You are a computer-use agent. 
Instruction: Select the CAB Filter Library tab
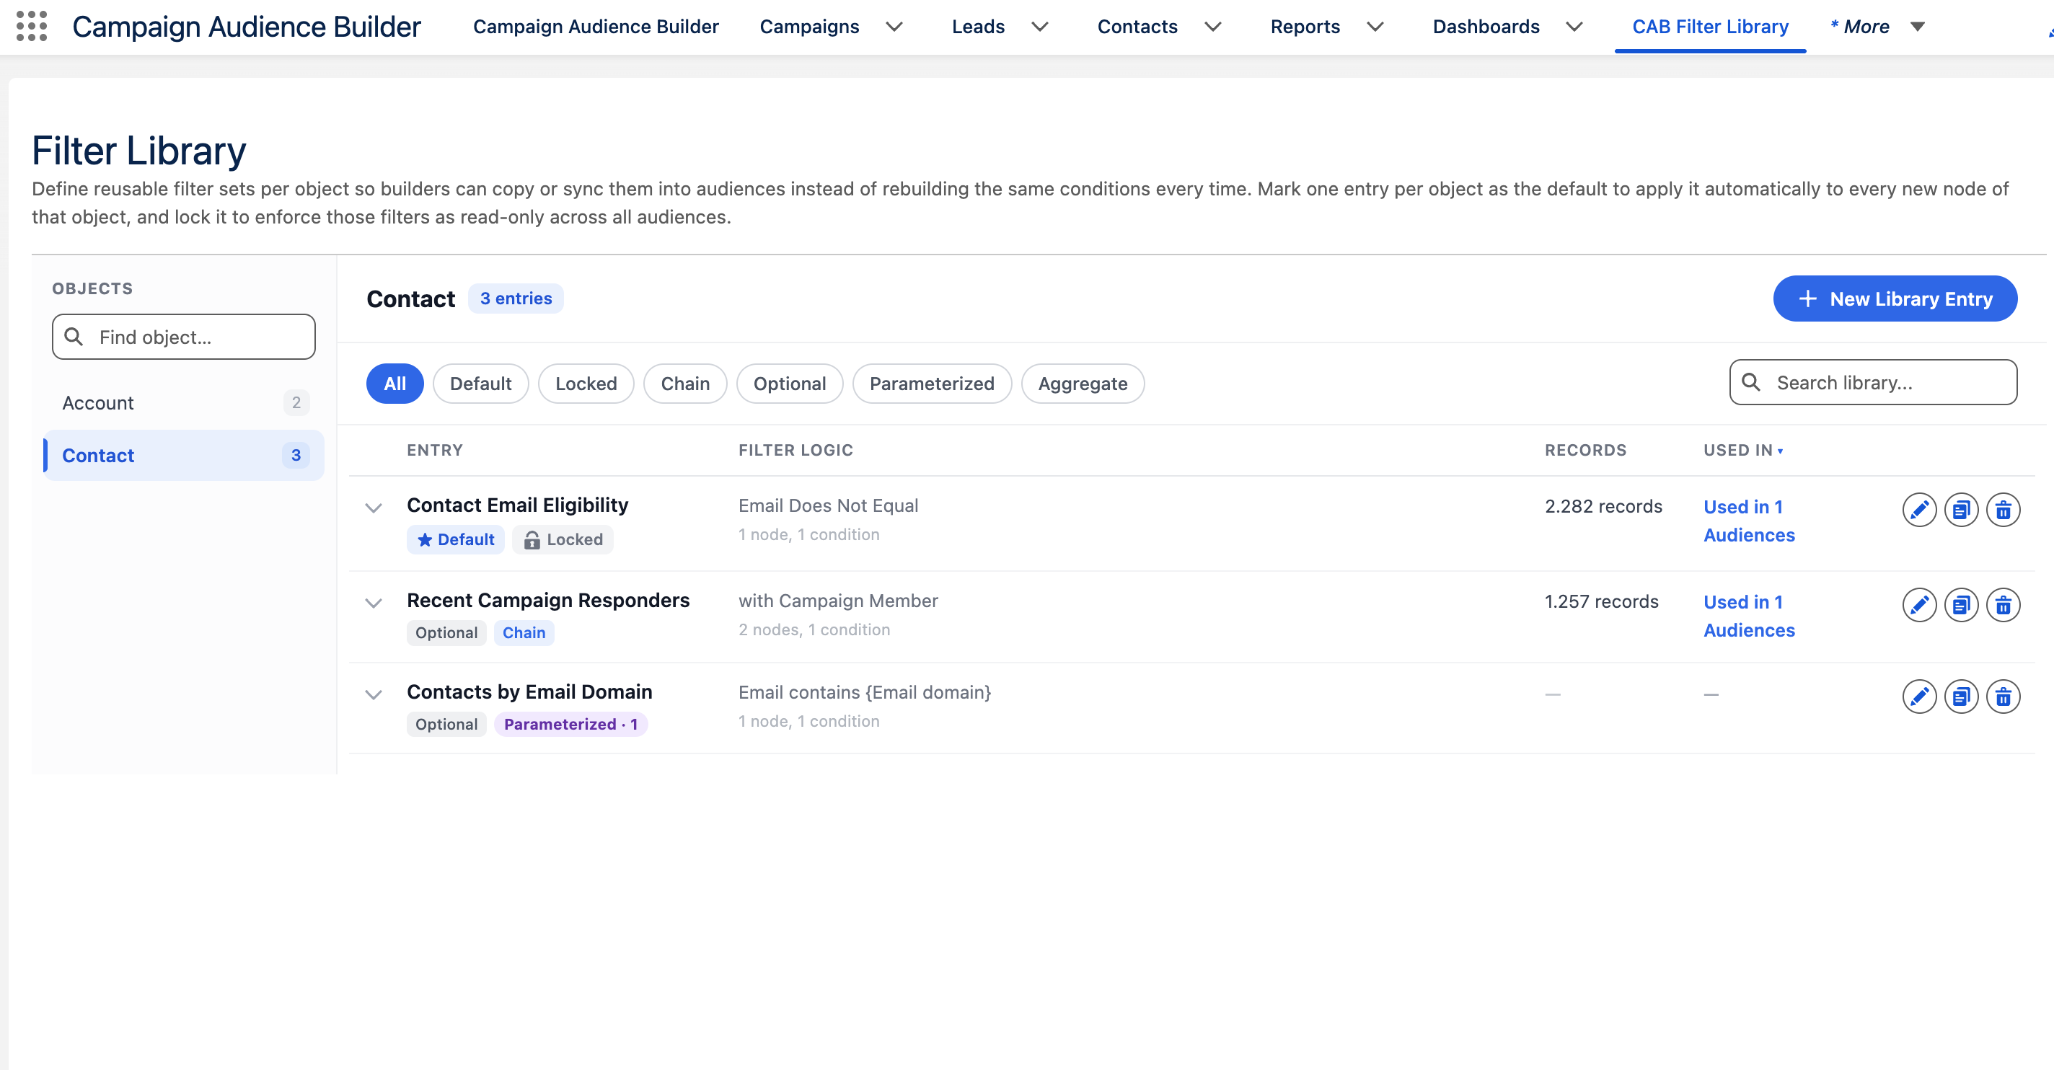click(x=1709, y=26)
